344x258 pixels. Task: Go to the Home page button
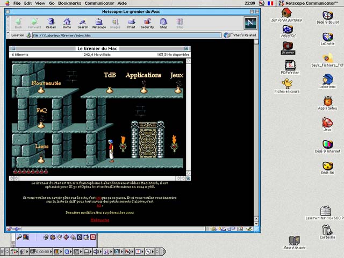coord(67,24)
